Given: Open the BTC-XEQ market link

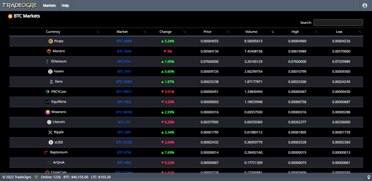Looking at the screenshot, I should pyautogui.click(x=124, y=102).
